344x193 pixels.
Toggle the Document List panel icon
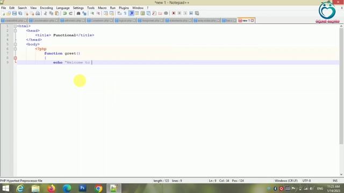pos(148,13)
